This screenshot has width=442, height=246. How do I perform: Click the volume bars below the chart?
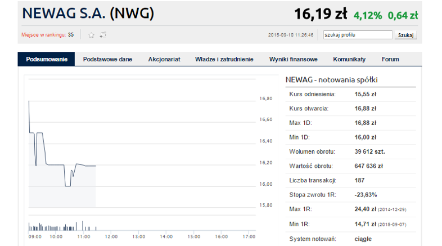62,226
